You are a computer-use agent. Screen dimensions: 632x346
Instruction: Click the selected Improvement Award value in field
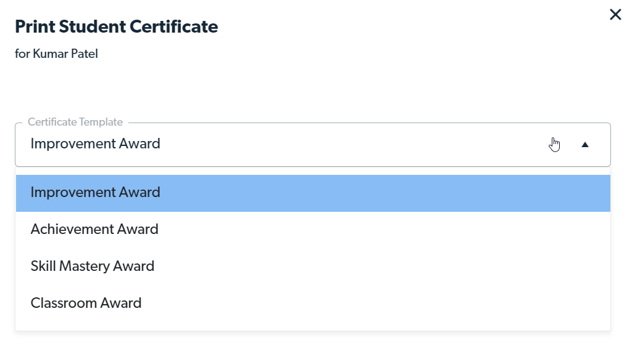click(96, 144)
